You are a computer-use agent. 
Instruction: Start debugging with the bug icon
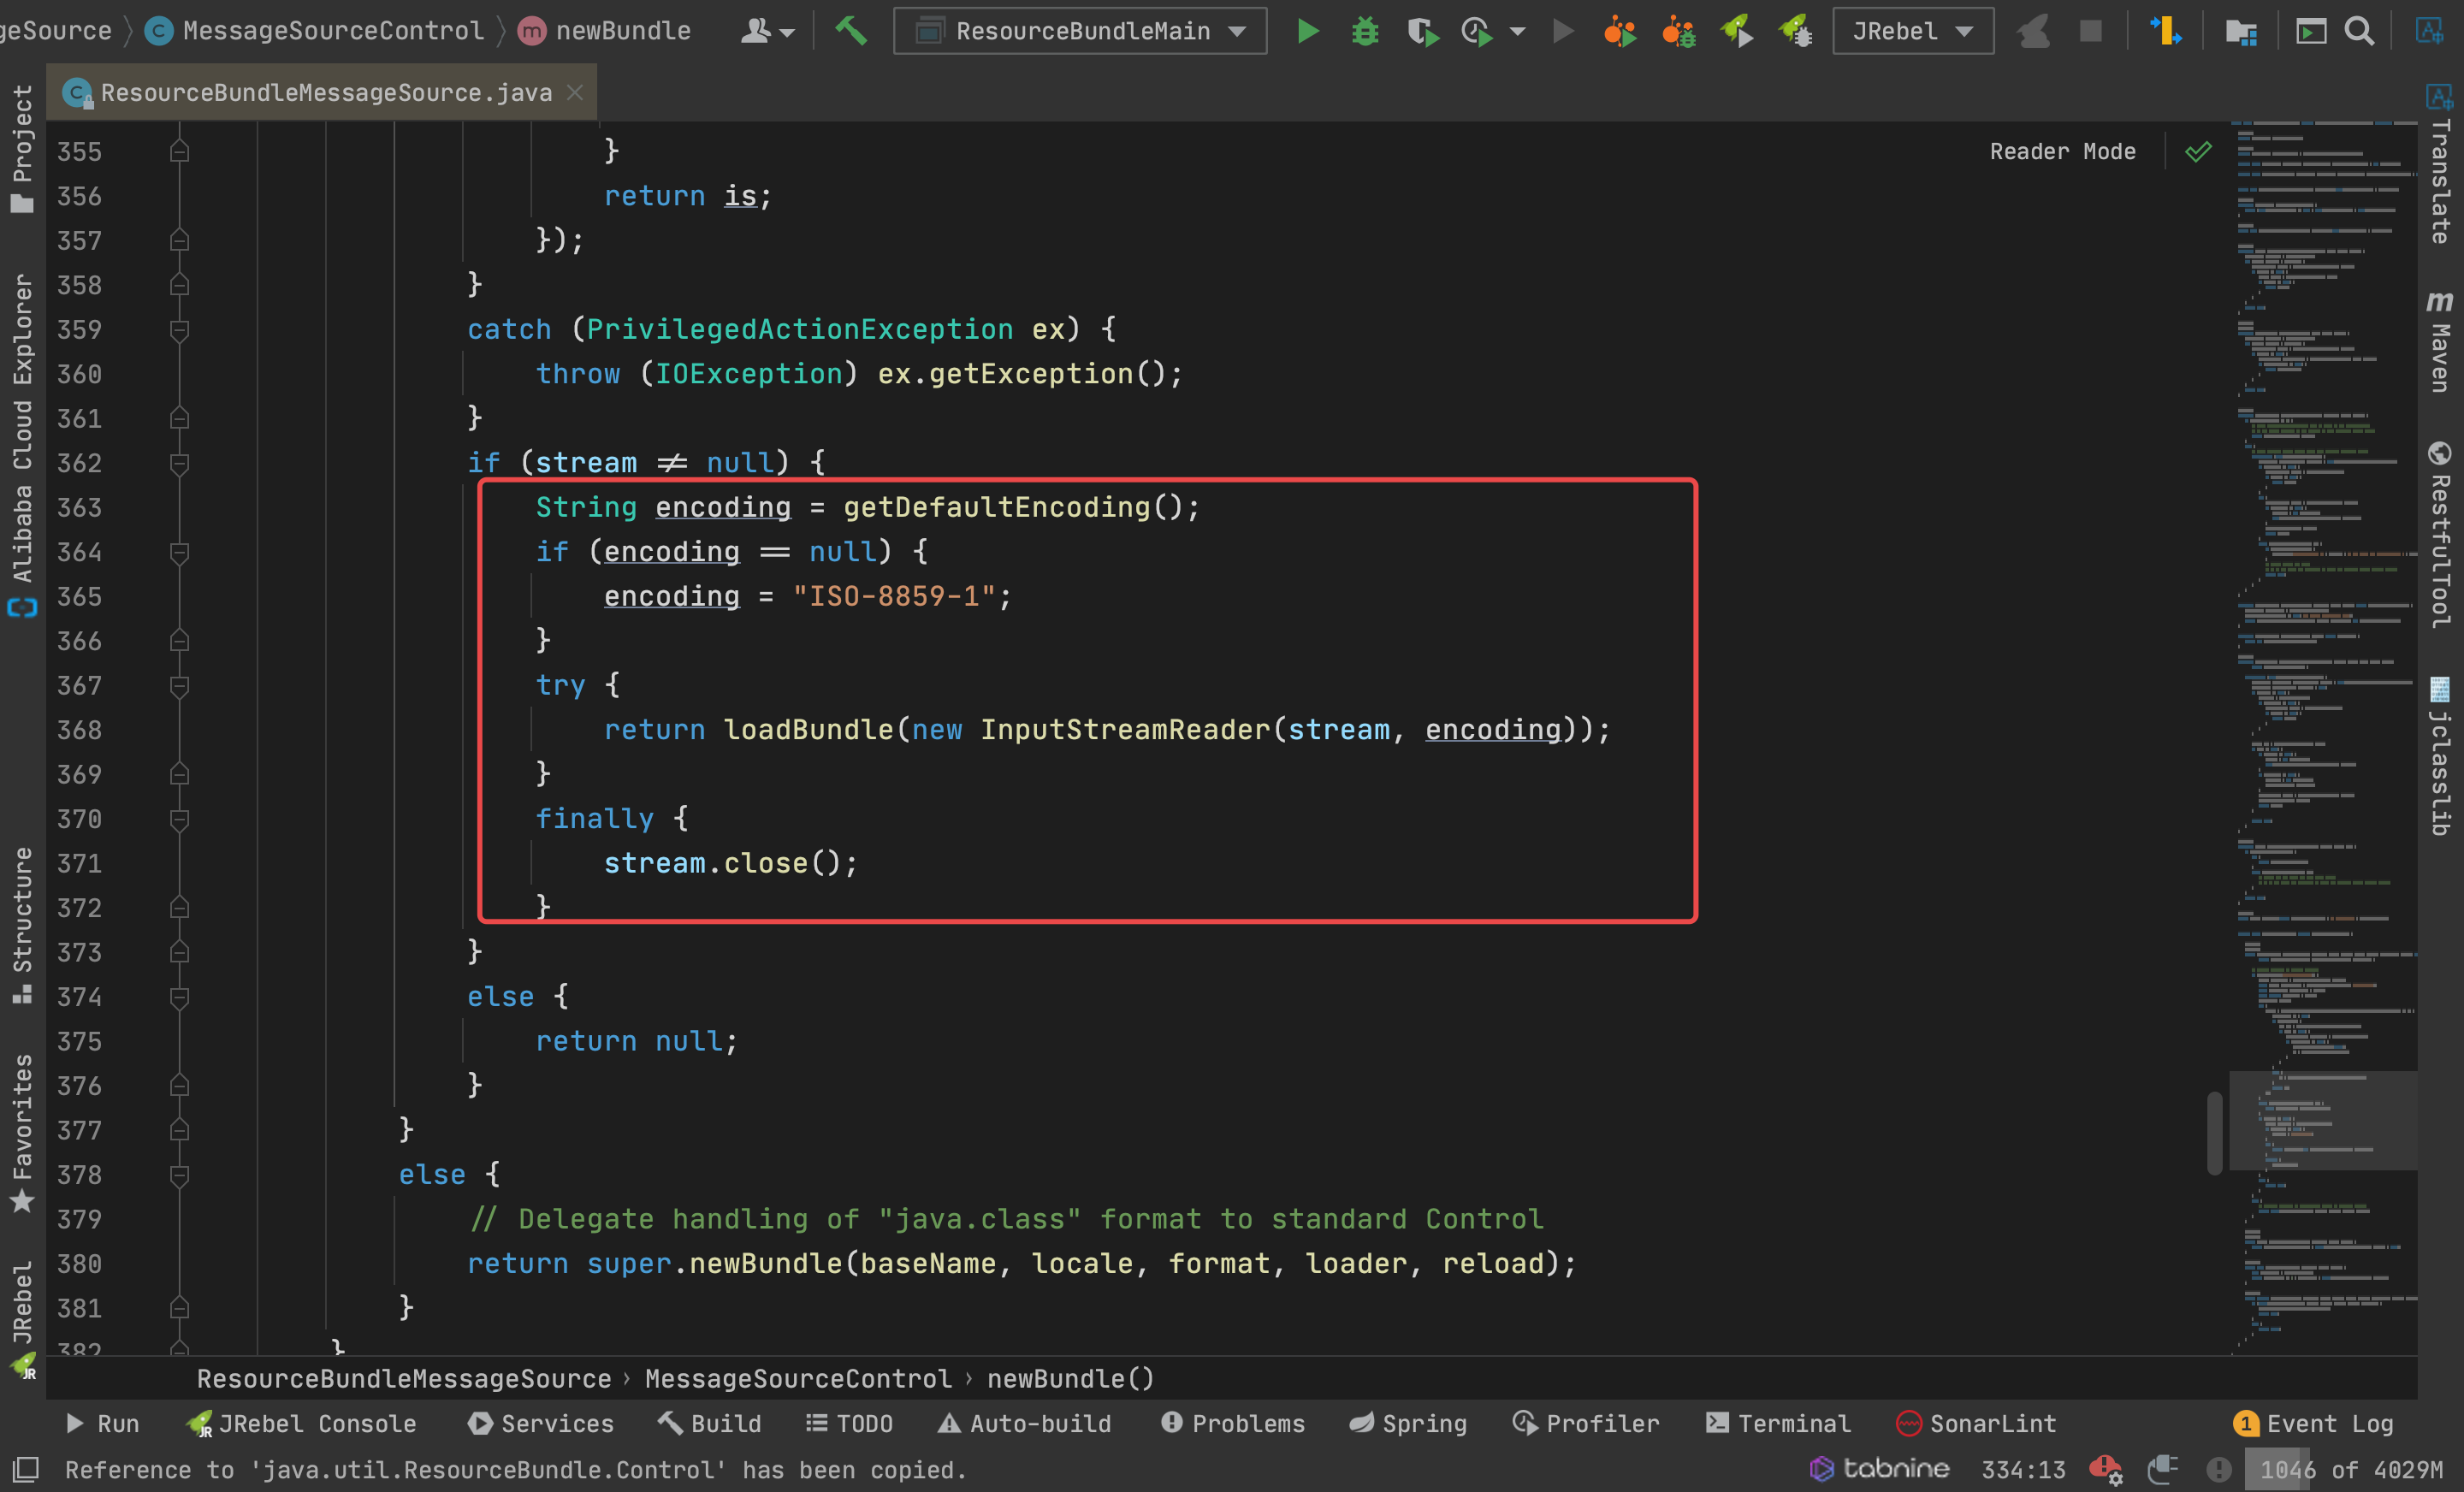[x=1365, y=31]
